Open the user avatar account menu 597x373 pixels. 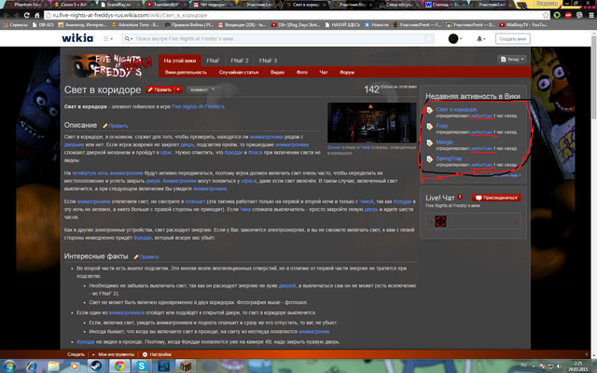pos(454,38)
